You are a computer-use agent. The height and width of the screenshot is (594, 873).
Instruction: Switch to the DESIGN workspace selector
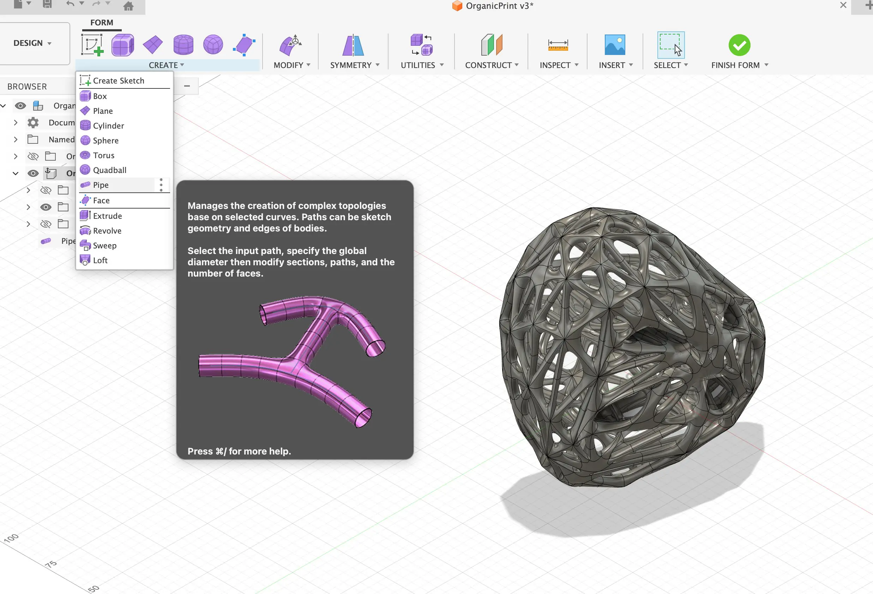point(32,43)
